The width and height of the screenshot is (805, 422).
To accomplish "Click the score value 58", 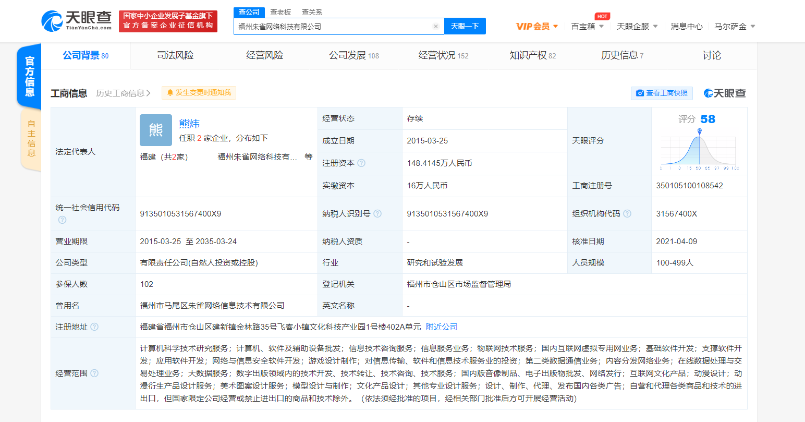I will [708, 119].
